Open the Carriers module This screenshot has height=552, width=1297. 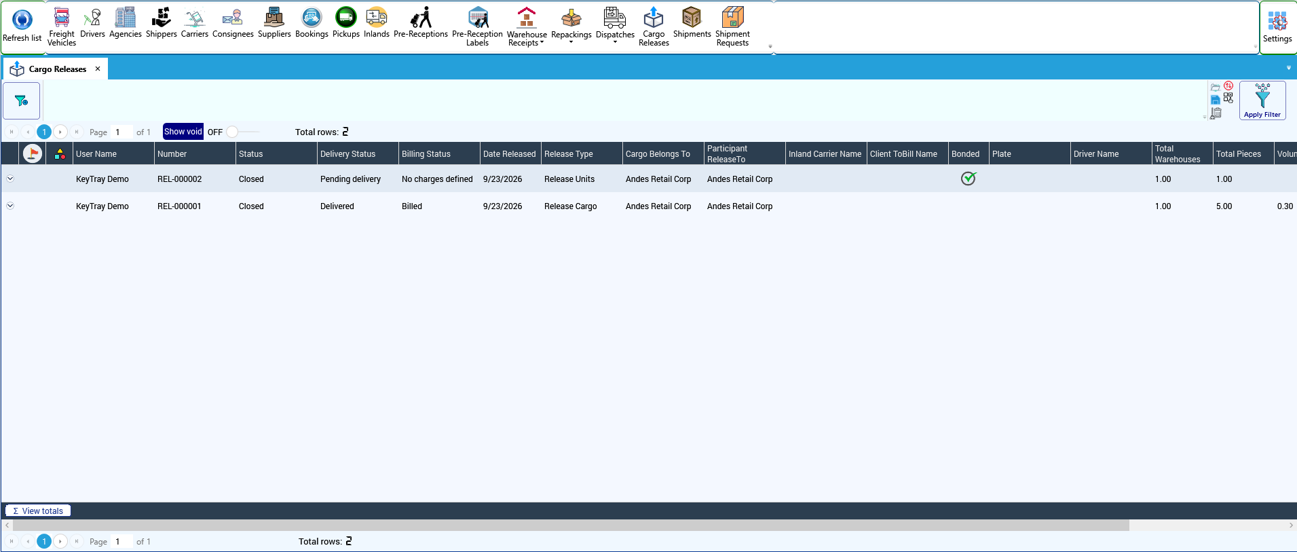pyautogui.click(x=194, y=22)
